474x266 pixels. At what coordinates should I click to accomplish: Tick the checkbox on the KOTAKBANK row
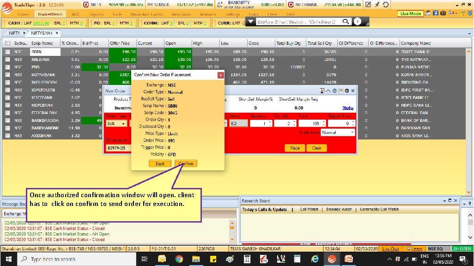point(7,75)
